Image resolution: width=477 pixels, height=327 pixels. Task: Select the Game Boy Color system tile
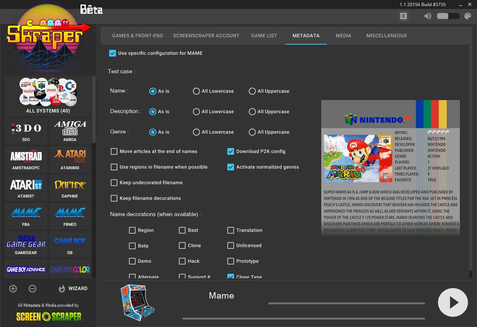pyautogui.click(x=70, y=269)
